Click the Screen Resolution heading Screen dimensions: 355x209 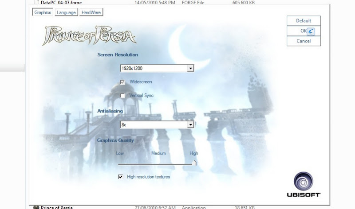click(x=118, y=54)
